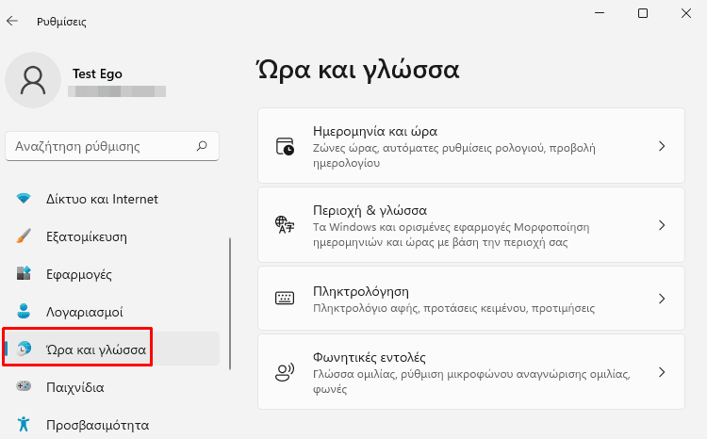
Task: Click the Γλώσσα ομιλίας description text
Action: coord(471,382)
